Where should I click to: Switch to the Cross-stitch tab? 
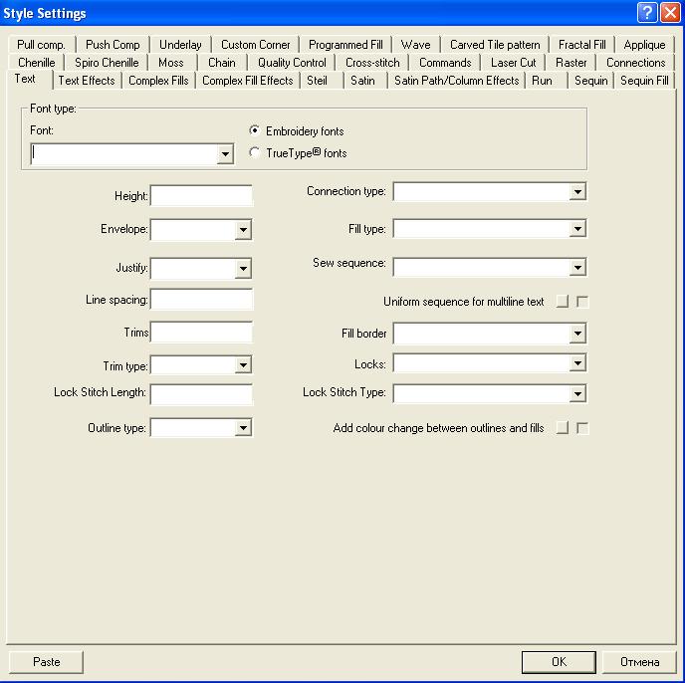372,63
